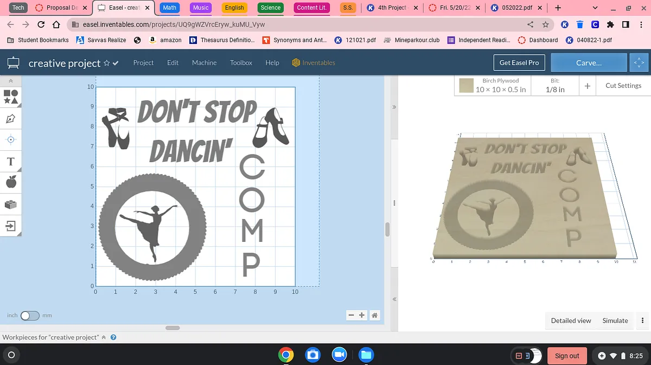Click the Carve button
The width and height of the screenshot is (651, 365).
589,63
